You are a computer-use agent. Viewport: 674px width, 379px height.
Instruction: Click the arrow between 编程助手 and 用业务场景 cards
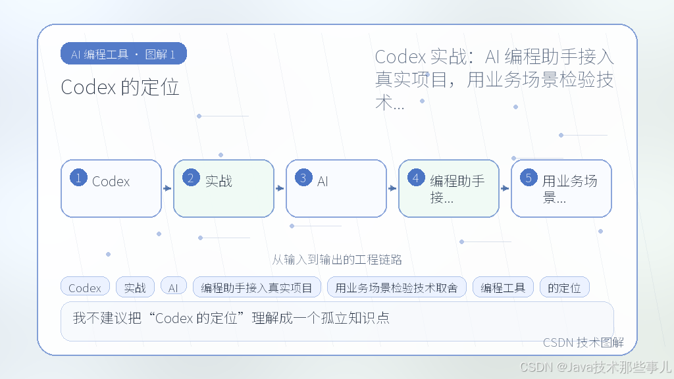coord(505,188)
